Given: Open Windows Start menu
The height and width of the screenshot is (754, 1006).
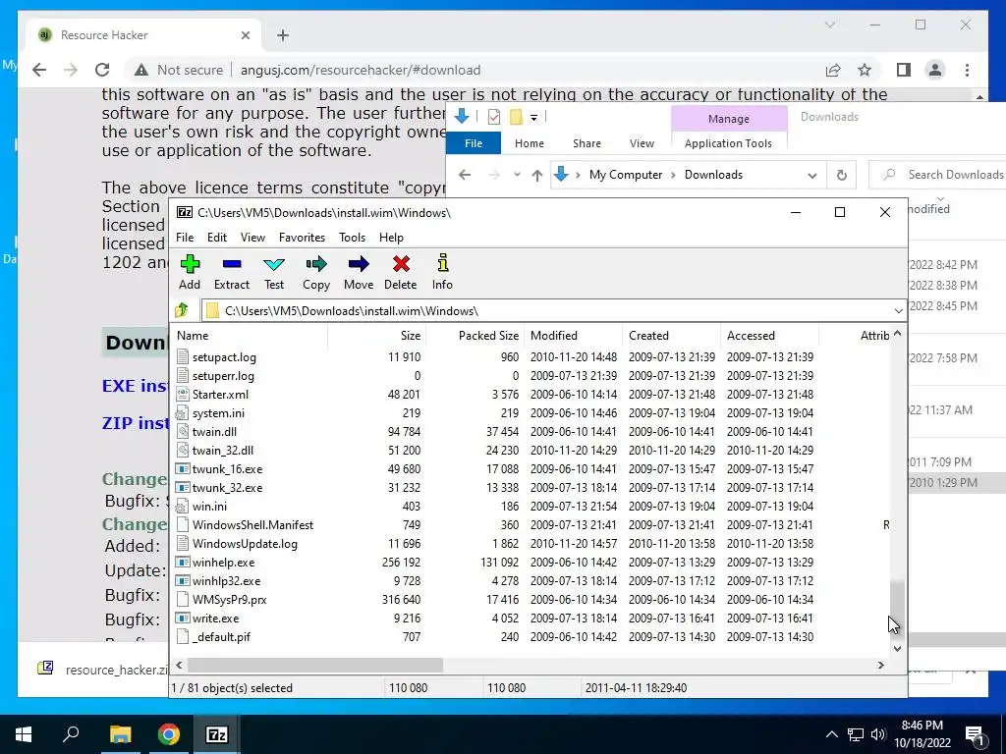Looking at the screenshot, I should click(24, 734).
